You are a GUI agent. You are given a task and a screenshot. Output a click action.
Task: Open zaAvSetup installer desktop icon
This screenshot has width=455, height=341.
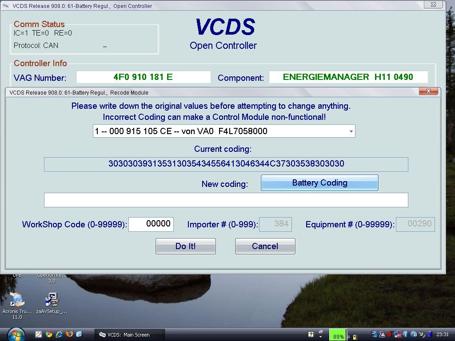(x=52, y=301)
